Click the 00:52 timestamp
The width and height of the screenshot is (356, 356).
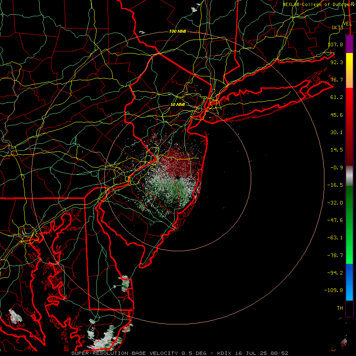279,353
